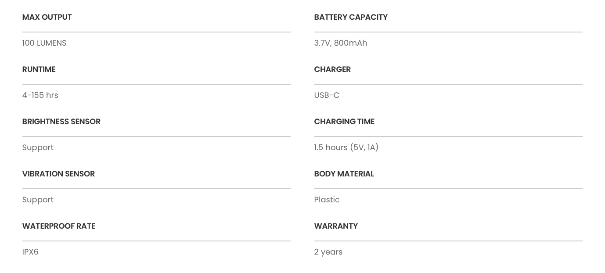Click the CHARGER spec label
This screenshot has height=273, width=605.
point(332,69)
